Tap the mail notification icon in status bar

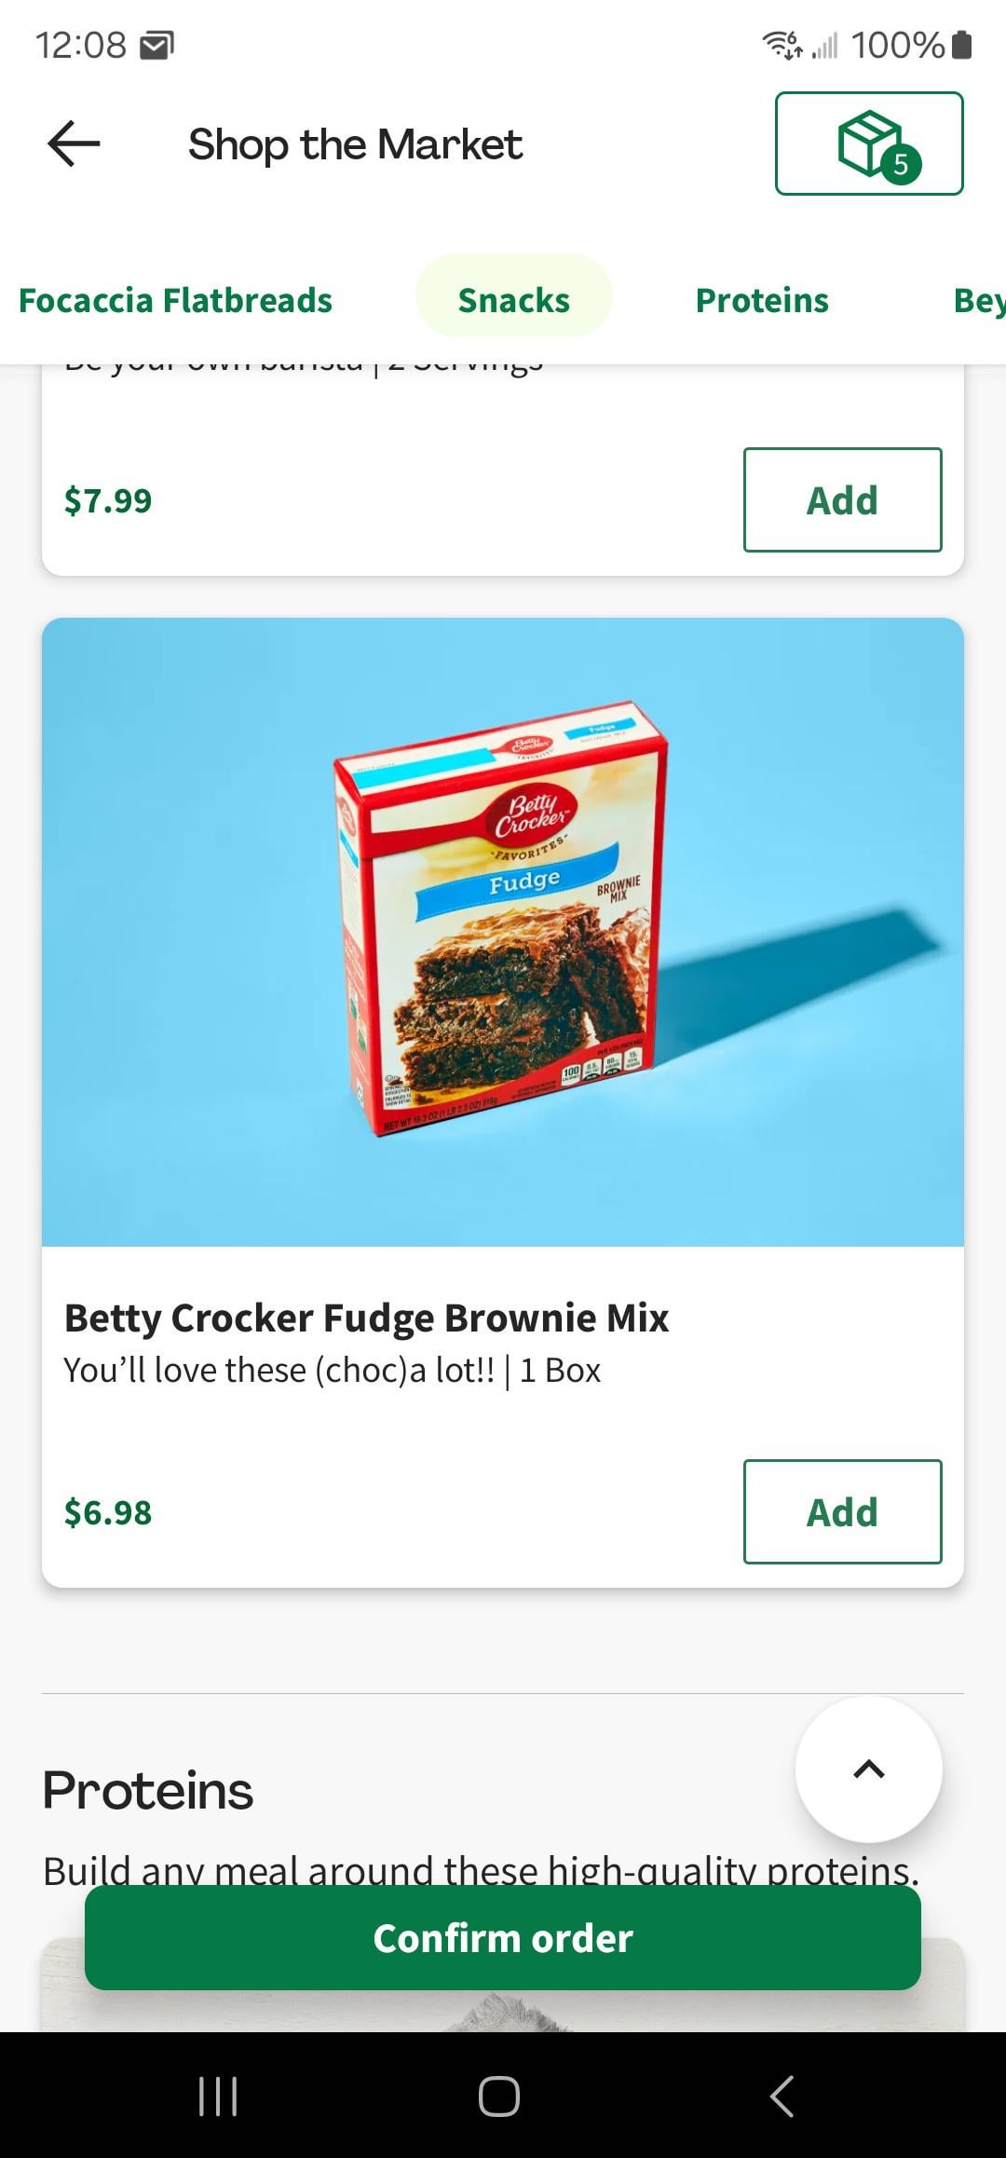(x=156, y=45)
